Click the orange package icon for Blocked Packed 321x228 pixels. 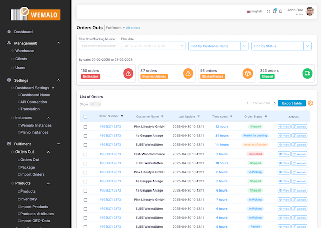[x=247, y=73]
